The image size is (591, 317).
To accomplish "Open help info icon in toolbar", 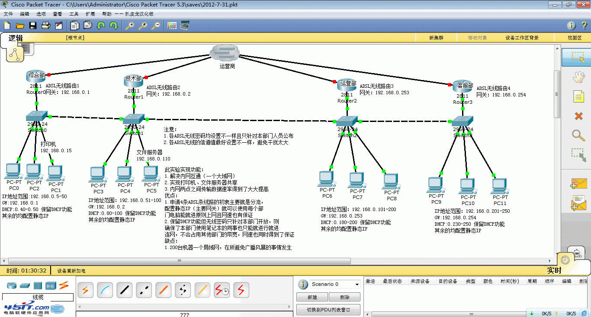I will tap(571, 26).
